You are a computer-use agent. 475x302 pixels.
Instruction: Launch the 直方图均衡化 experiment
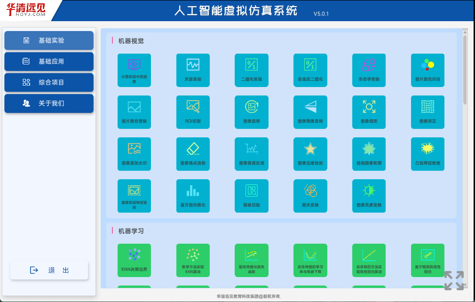193,196
